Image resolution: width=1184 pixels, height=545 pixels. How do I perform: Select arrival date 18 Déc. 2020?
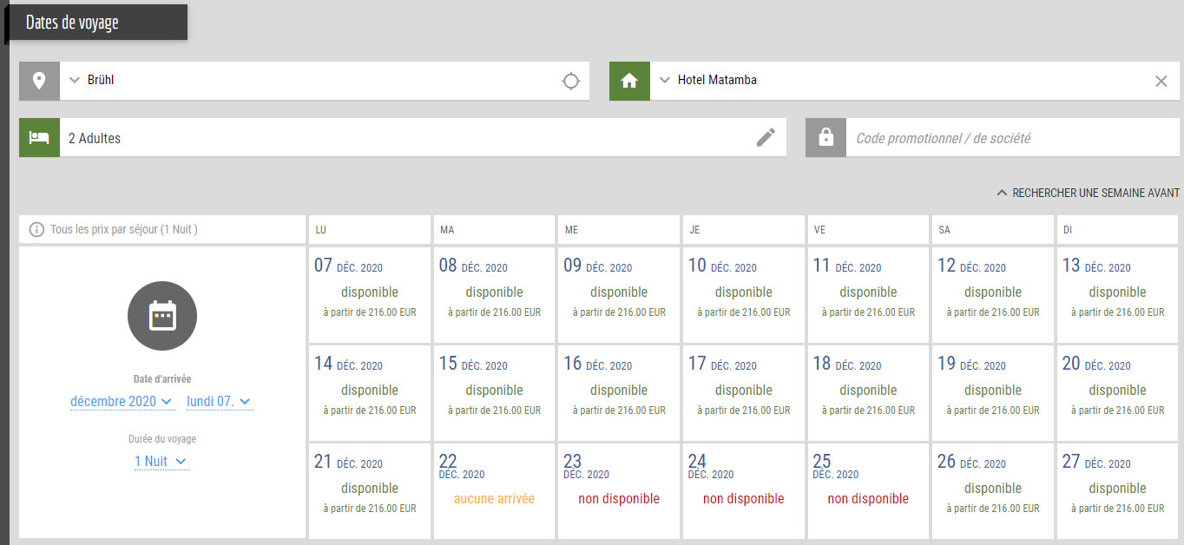coord(868,393)
